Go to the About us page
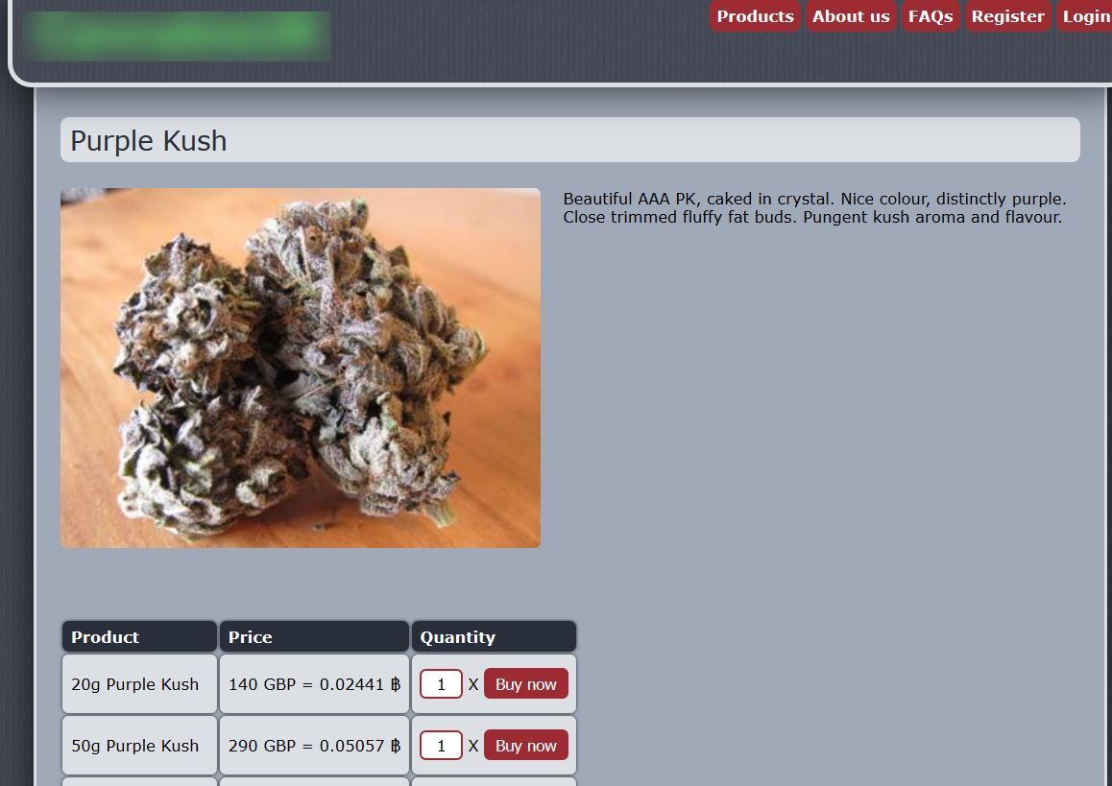 (x=850, y=16)
